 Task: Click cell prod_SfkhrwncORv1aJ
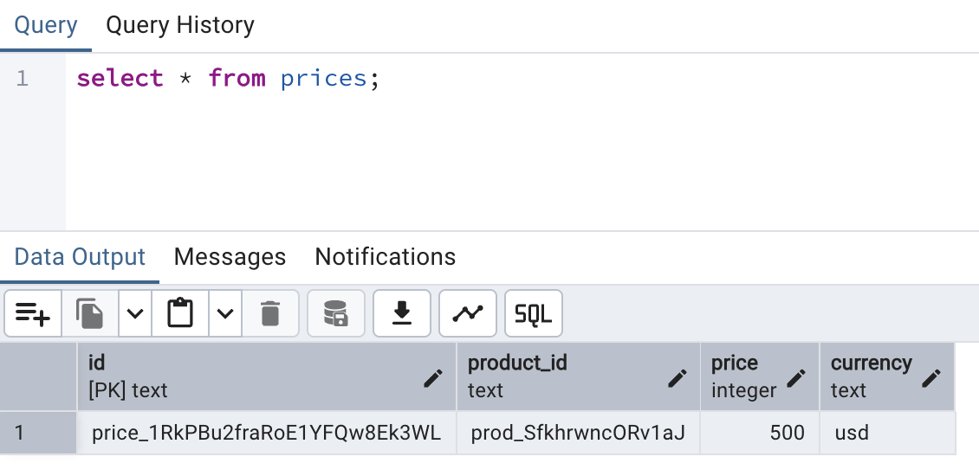pyautogui.click(x=578, y=433)
